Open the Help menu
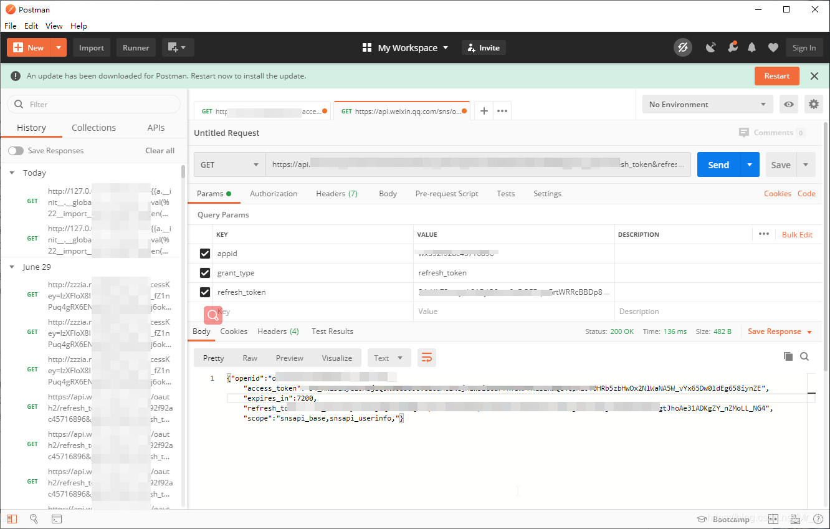 point(79,26)
